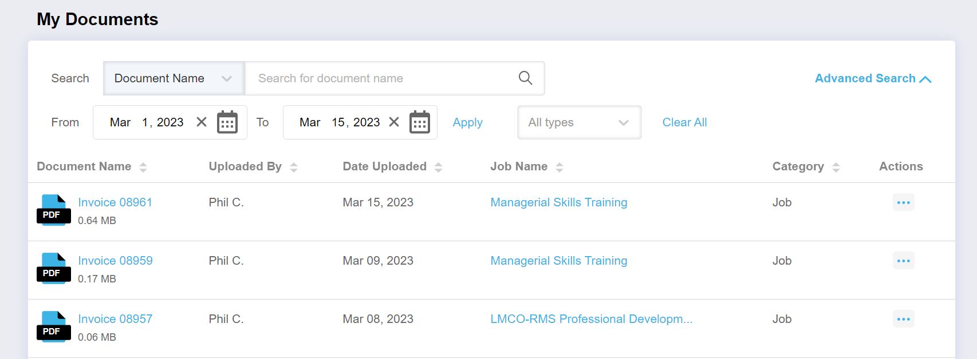Click the PDF icon for Invoice 08961

[x=54, y=210]
